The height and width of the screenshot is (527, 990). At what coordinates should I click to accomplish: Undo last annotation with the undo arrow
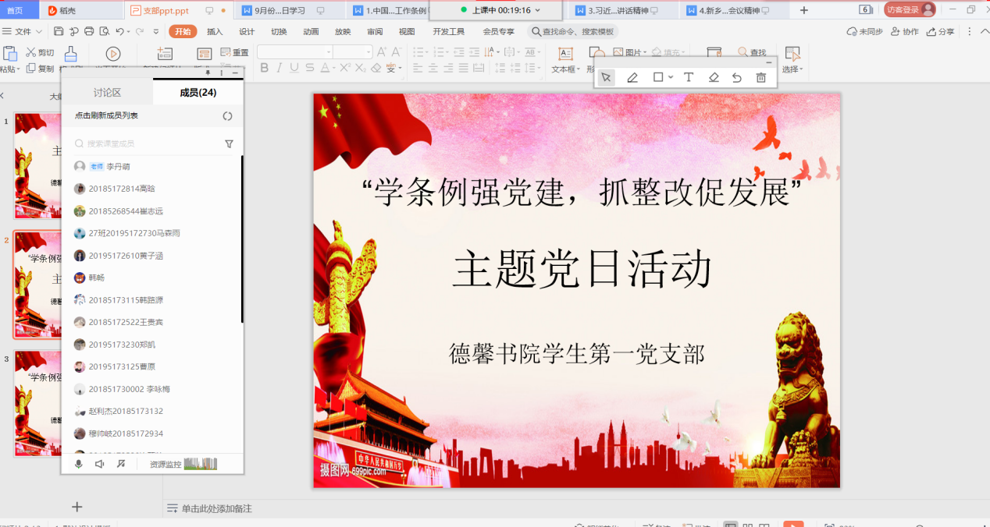point(737,78)
